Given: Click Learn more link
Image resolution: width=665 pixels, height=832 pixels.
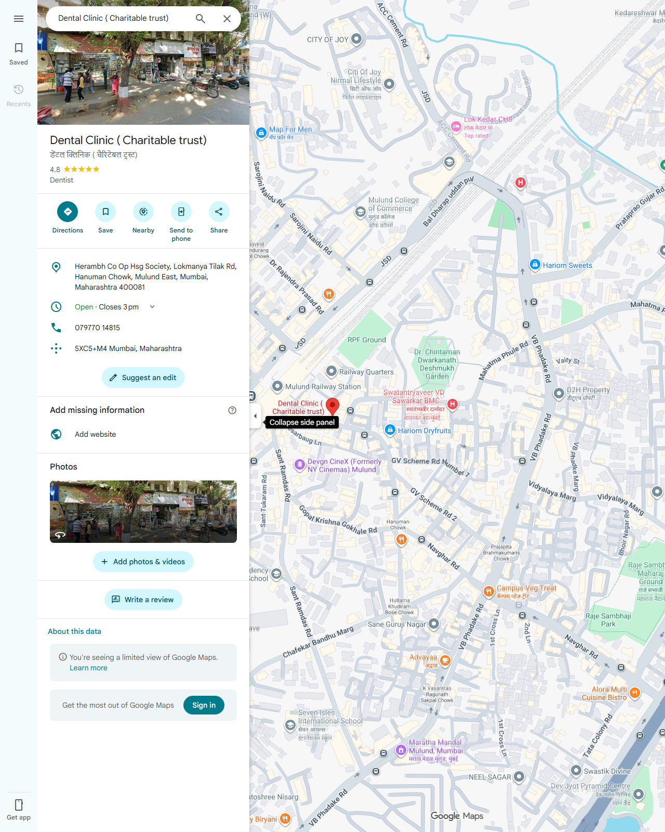Looking at the screenshot, I should coord(89,668).
